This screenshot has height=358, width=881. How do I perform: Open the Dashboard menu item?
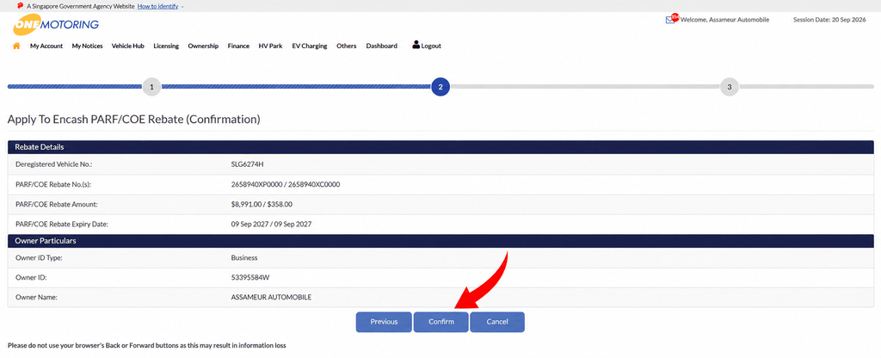pyautogui.click(x=381, y=46)
